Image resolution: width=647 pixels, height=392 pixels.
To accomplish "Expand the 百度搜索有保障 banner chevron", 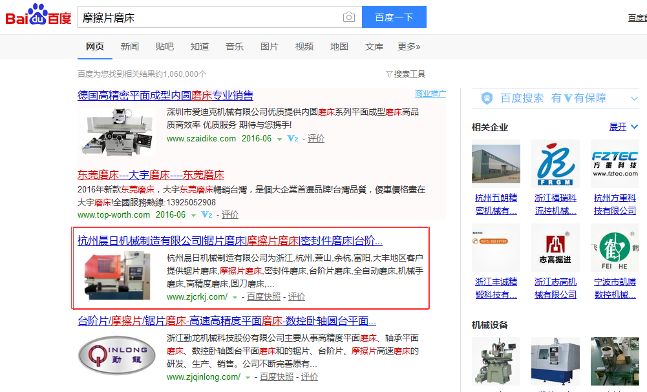I will coord(634,98).
